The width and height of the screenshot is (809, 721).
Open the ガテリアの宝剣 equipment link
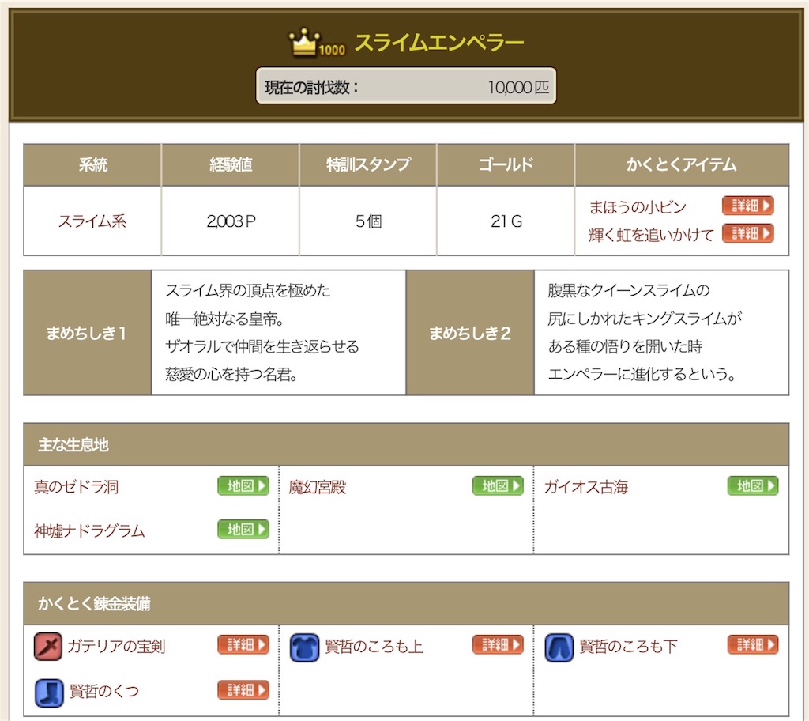117,647
